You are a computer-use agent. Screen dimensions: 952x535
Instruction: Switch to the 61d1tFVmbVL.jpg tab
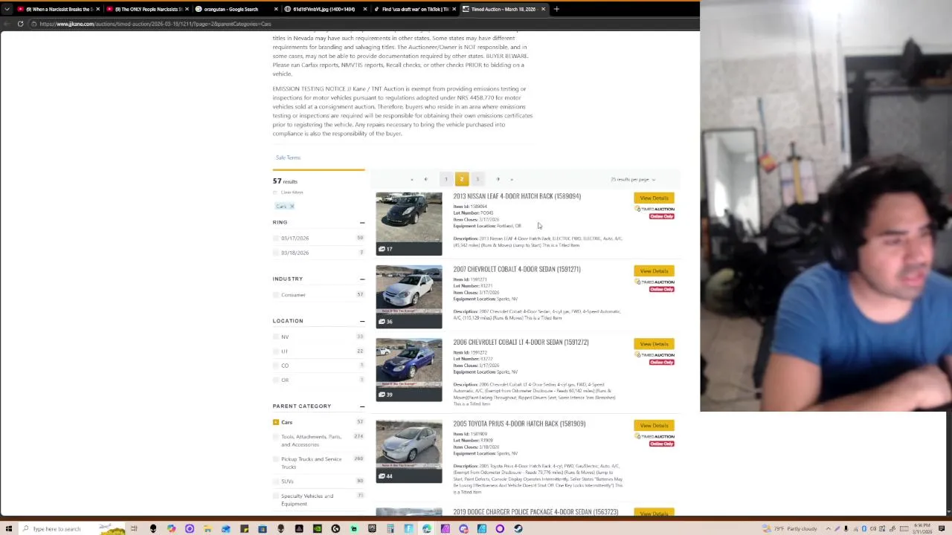click(324, 9)
